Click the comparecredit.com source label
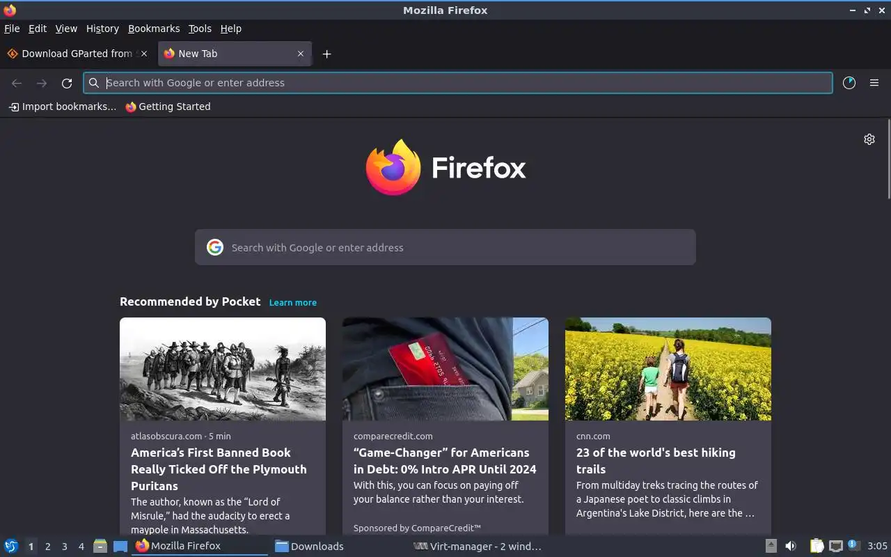The width and height of the screenshot is (891, 557). (393, 437)
